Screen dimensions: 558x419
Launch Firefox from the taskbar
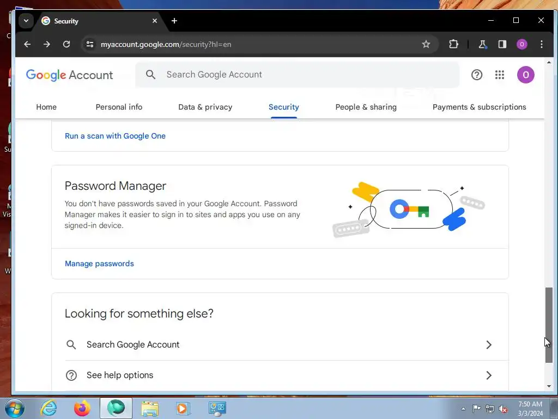pyautogui.click(x=82, y=408)
